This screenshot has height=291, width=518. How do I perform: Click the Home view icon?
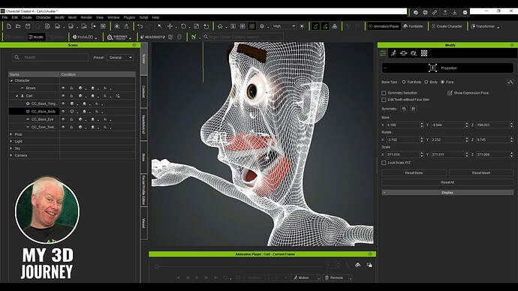pos(220,26)
